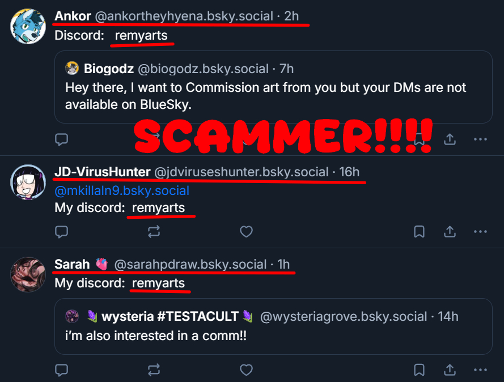Share Ankor's post
The width and height of the screenshot is (504, 382).
(450, 139)
